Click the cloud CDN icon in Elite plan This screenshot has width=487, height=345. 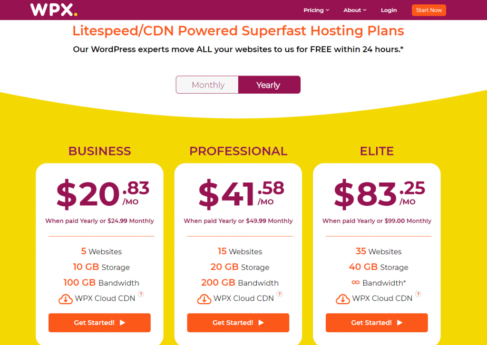click(x=343, y=299)
